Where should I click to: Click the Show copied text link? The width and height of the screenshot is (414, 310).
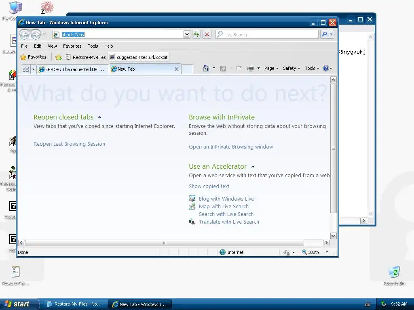point(209,186)
